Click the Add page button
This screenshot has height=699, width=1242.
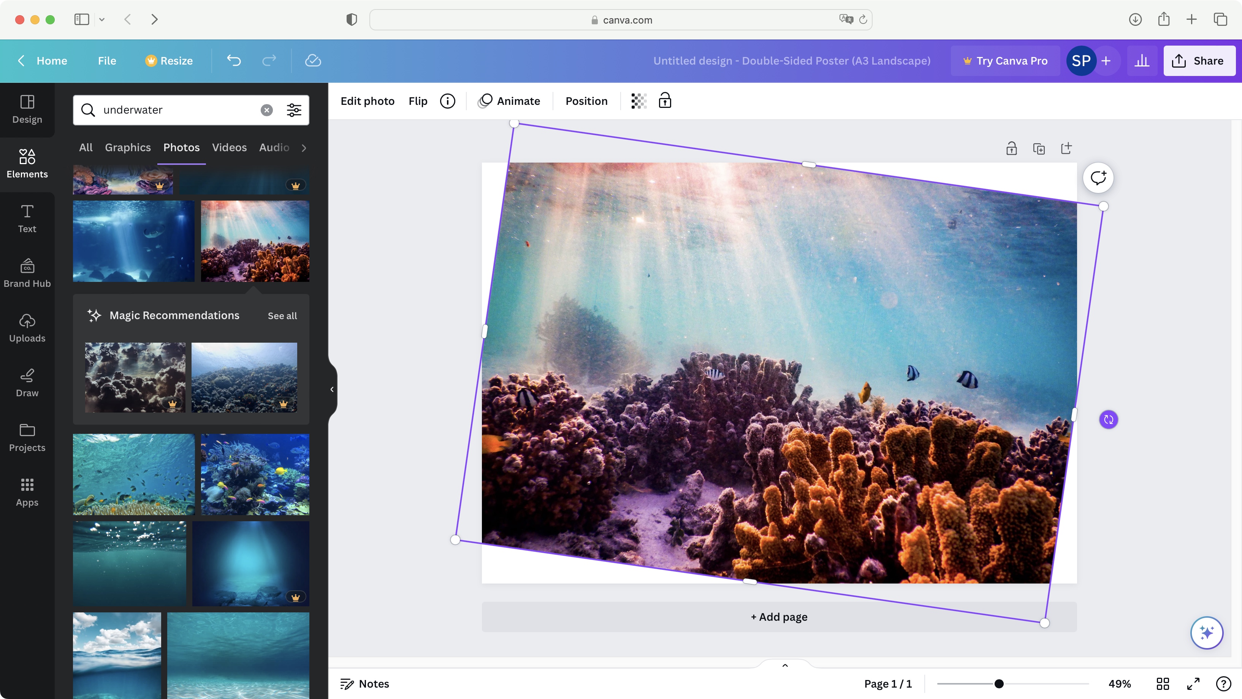(x=778, y=617)
